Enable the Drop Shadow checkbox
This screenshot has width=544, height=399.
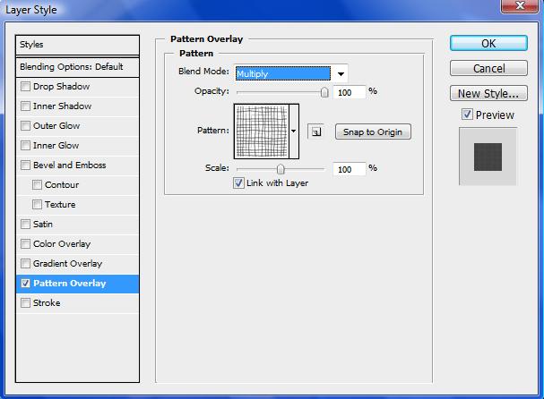click(x=25, y=86)
